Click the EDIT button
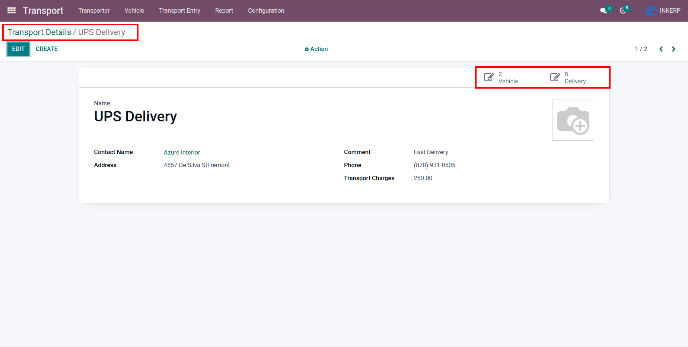Viewport: 688px width, 347px height. point(18,49)
